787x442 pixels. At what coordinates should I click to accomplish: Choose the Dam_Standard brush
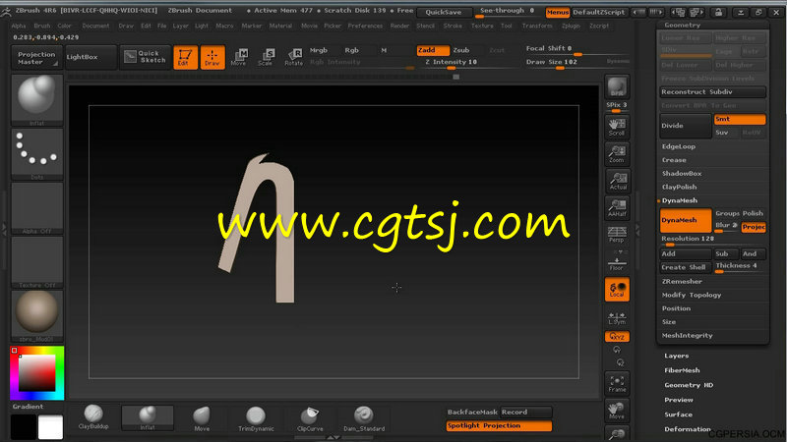[364, 418]
